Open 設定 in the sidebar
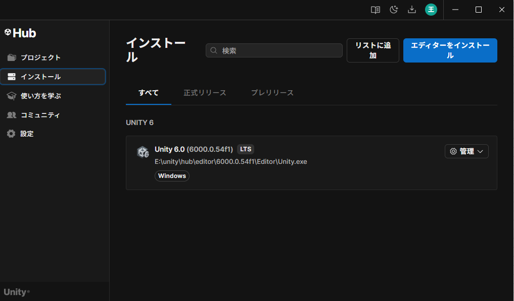Viewport: 514px width, 301px height. (53, 134)
